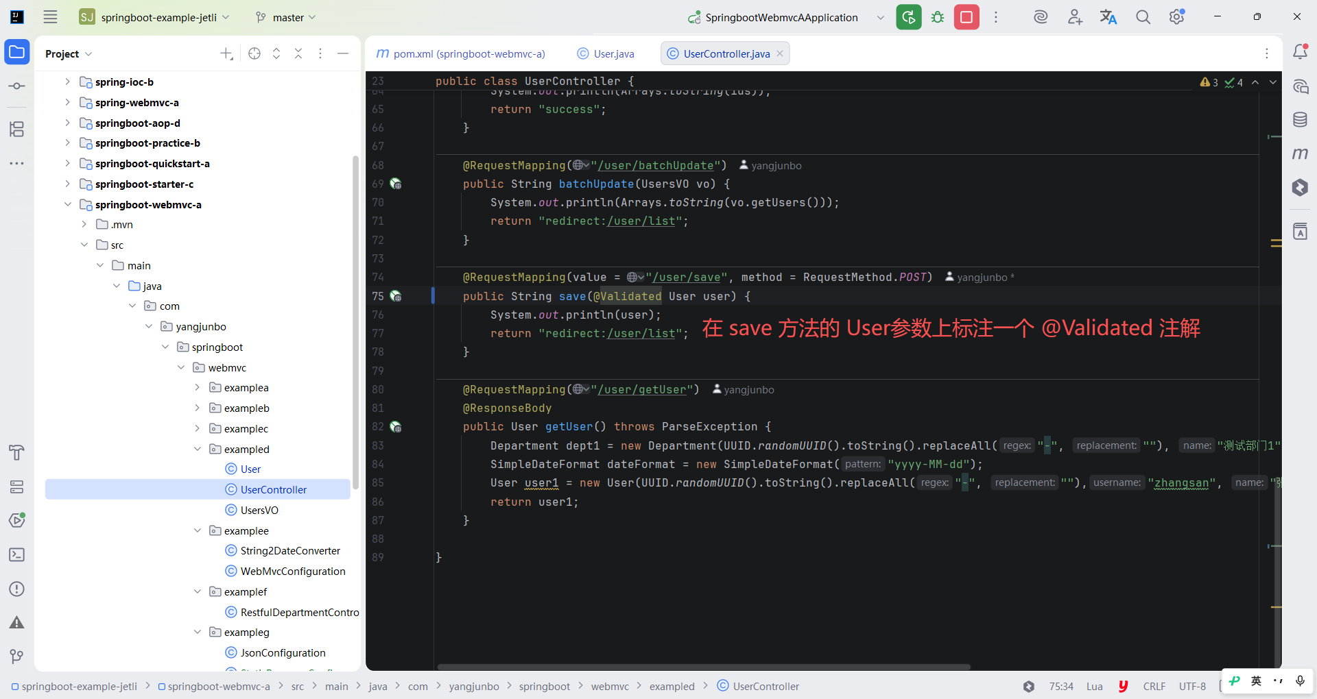Open the Notifications bell
The image size is (1317, 699).
tap(1300, 52)
